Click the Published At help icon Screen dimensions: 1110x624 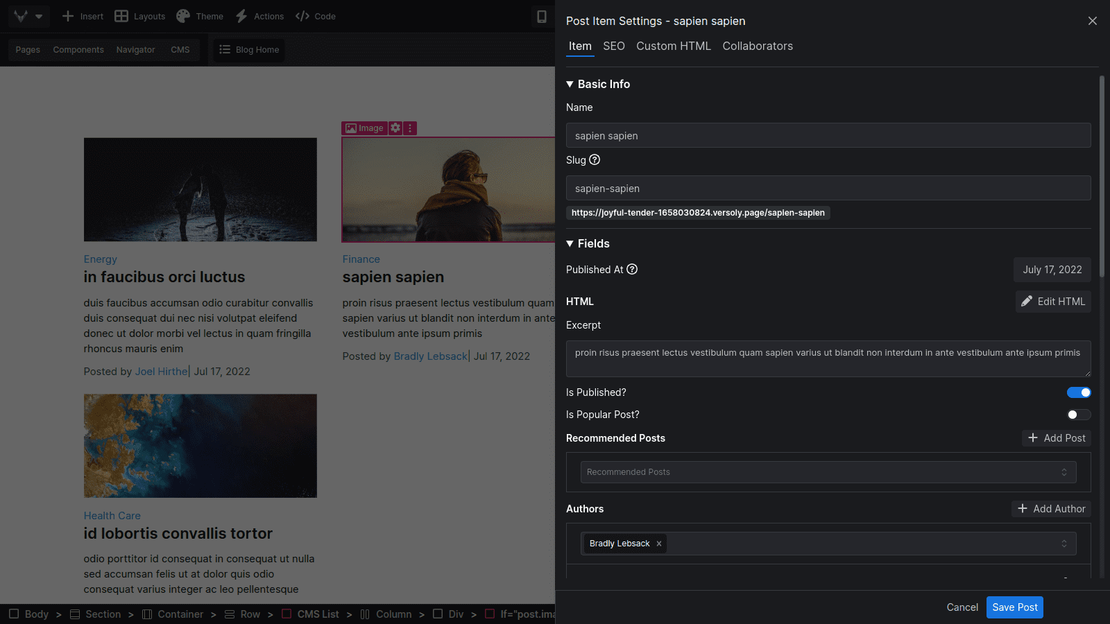click(x=632, y=269)
